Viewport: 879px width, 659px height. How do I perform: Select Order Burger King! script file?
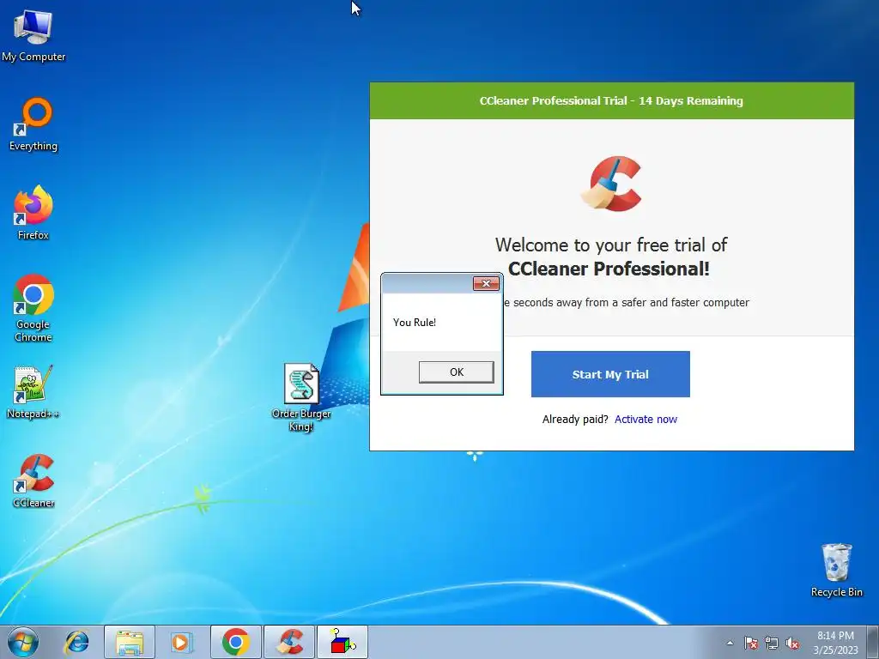301,396
